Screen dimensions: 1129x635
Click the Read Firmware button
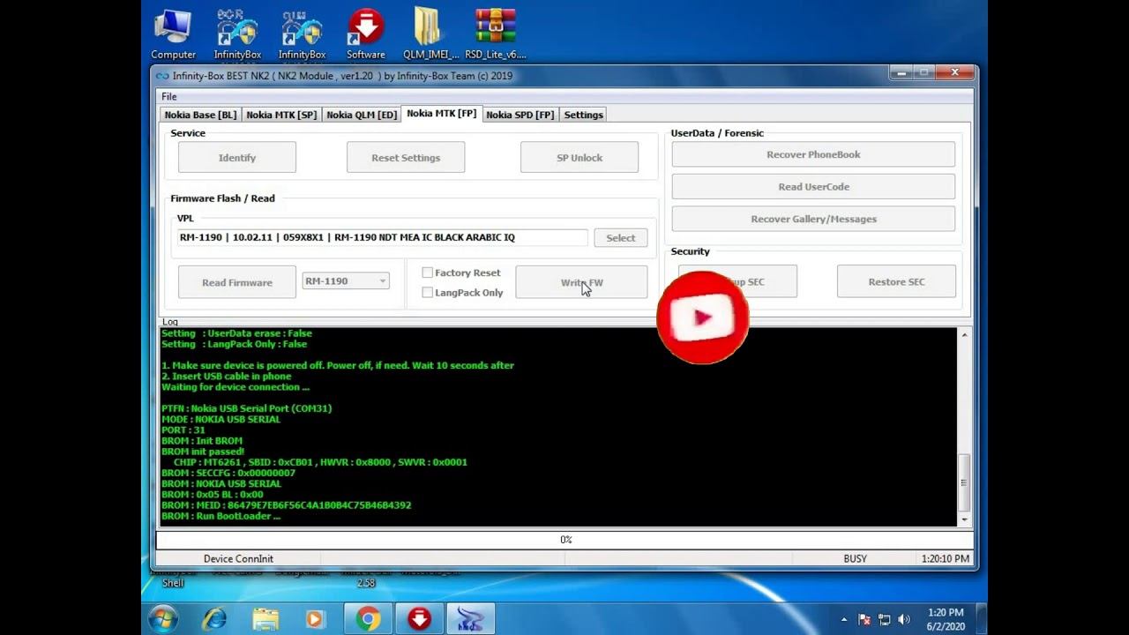click(237, 282)
